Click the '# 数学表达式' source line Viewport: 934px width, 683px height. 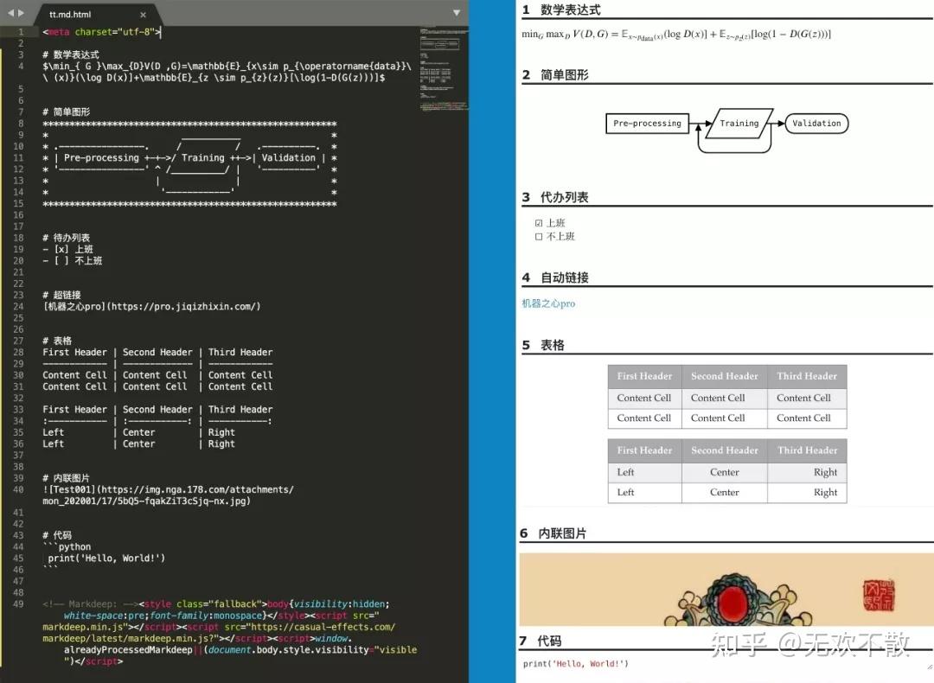(x=71, y=54)
